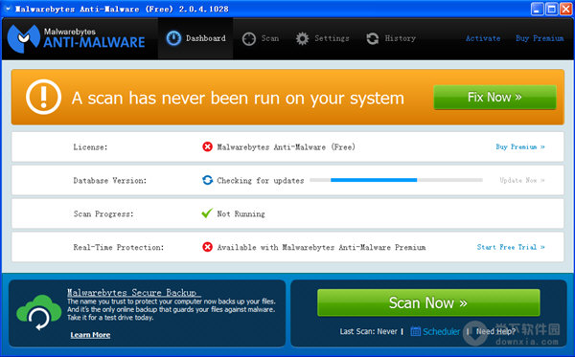Viewport: 575px width, 357px height.
Task: Click the Update Now link
Action: (x=522, y=180)
